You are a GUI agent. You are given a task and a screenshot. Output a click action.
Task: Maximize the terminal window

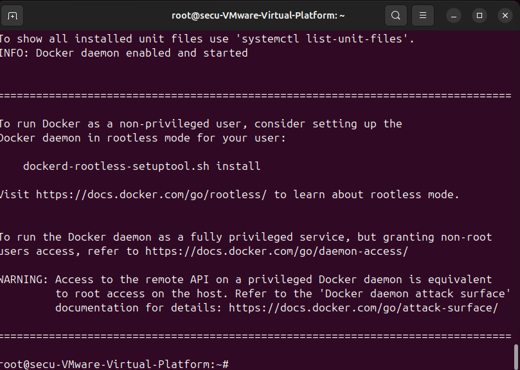[480, 15]
